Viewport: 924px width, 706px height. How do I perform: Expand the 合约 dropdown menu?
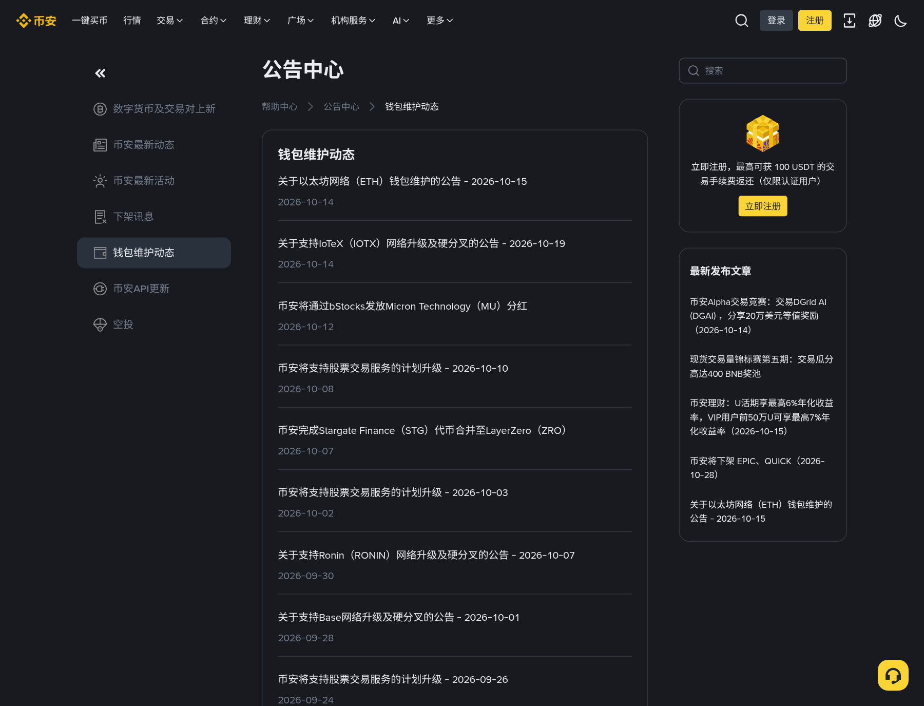coord(213,21)
